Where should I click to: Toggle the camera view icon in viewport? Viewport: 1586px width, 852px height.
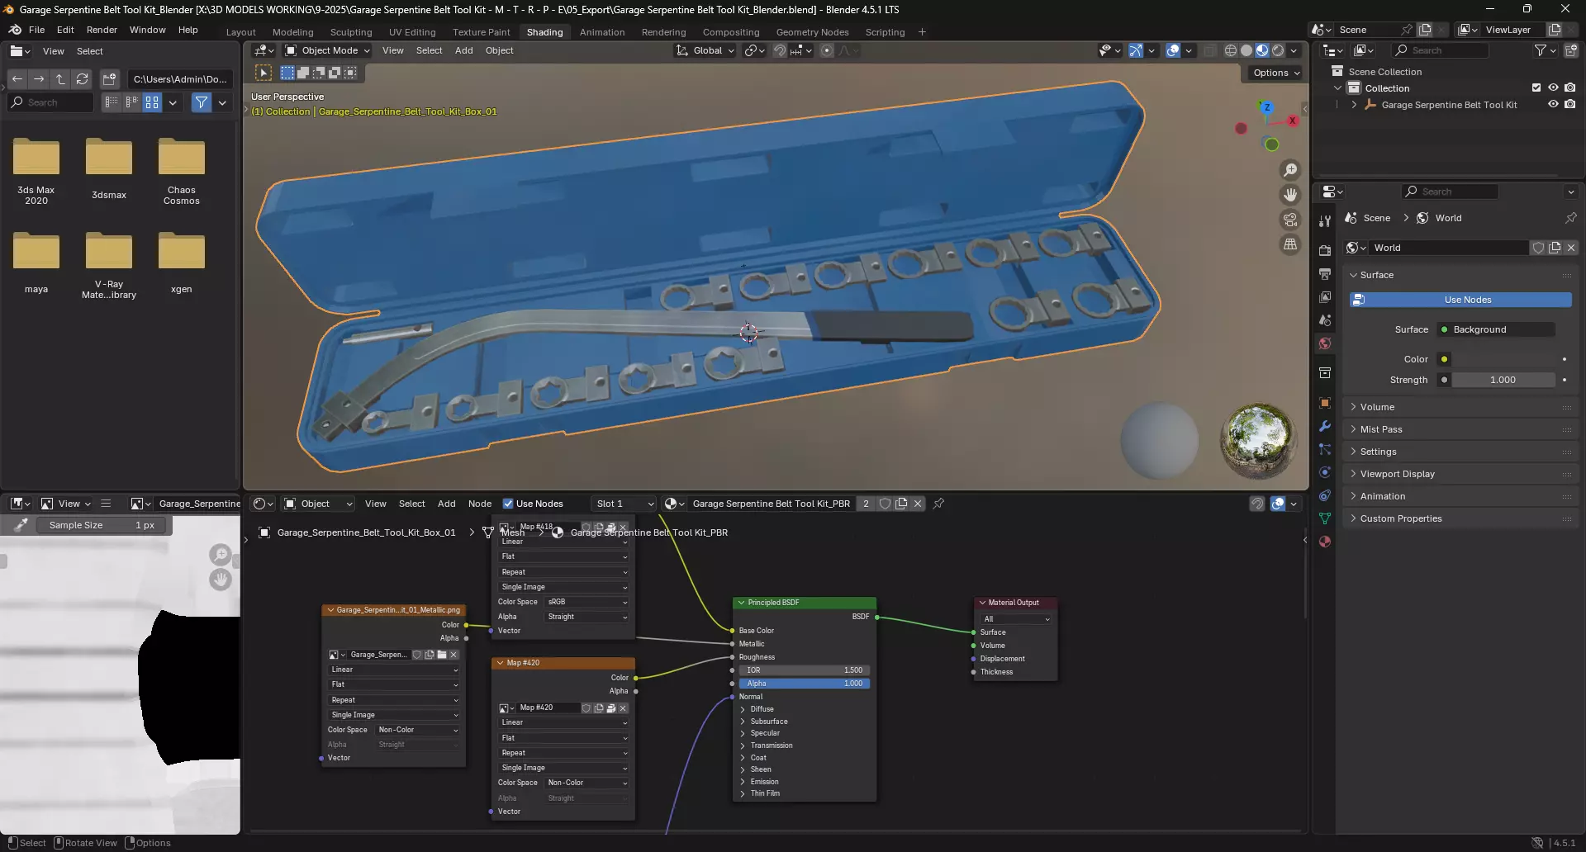(x=1290, y=220)
